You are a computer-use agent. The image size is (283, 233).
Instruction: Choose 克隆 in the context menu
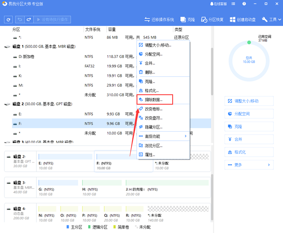click(163, 82)
